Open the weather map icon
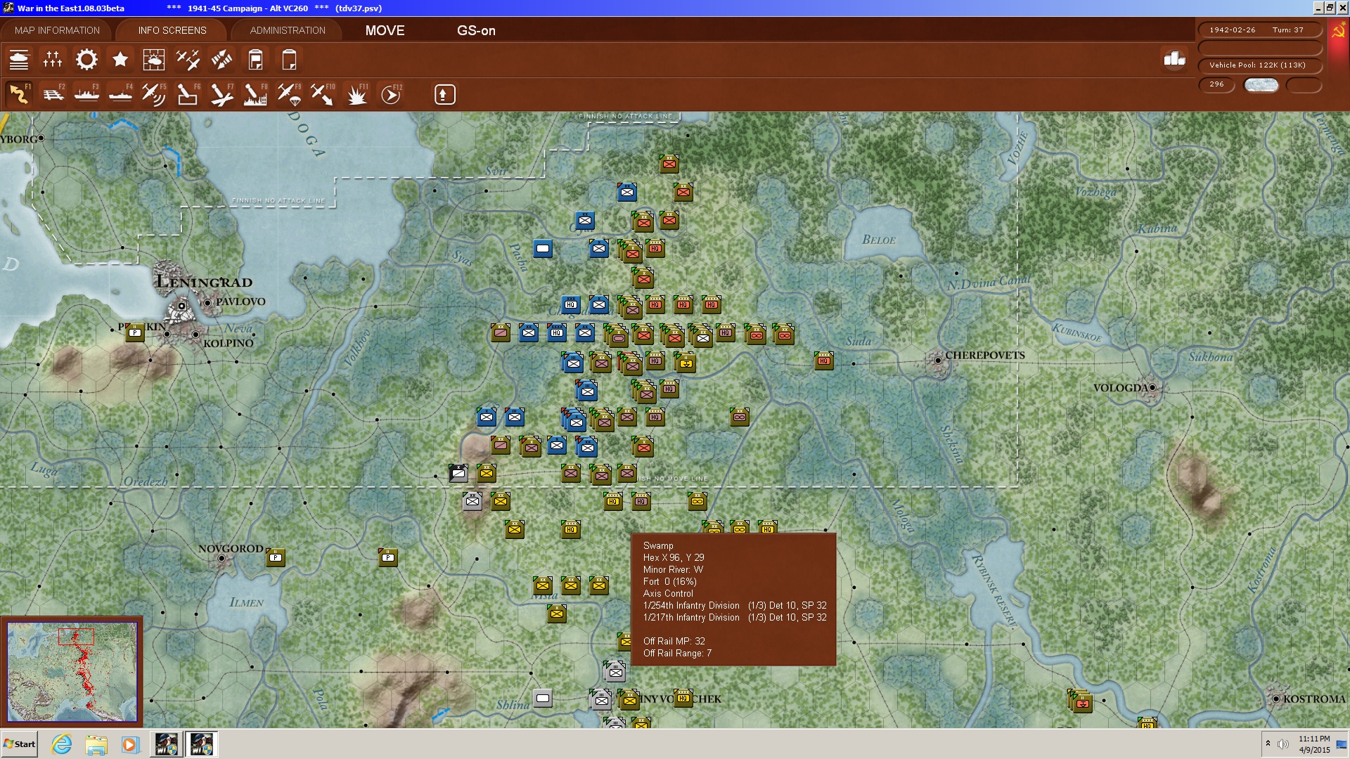The image size is (1350, 759). 154,60
